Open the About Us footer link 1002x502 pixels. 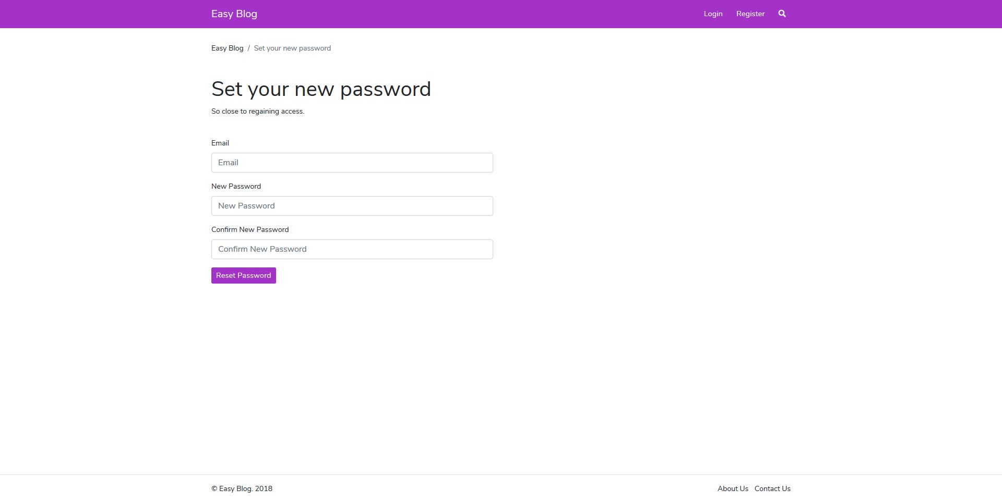pos(733,489)
